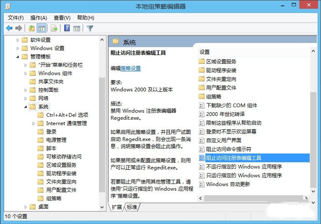Image resolution: width=321 pixels, height=224 pixels.
Task: Click the folder icon beside 驱动程序安装 in the settings list
Action: coord(202,70)
